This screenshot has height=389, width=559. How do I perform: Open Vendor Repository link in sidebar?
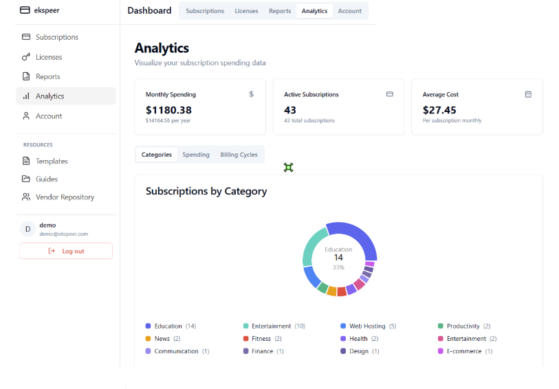[65, 197]
